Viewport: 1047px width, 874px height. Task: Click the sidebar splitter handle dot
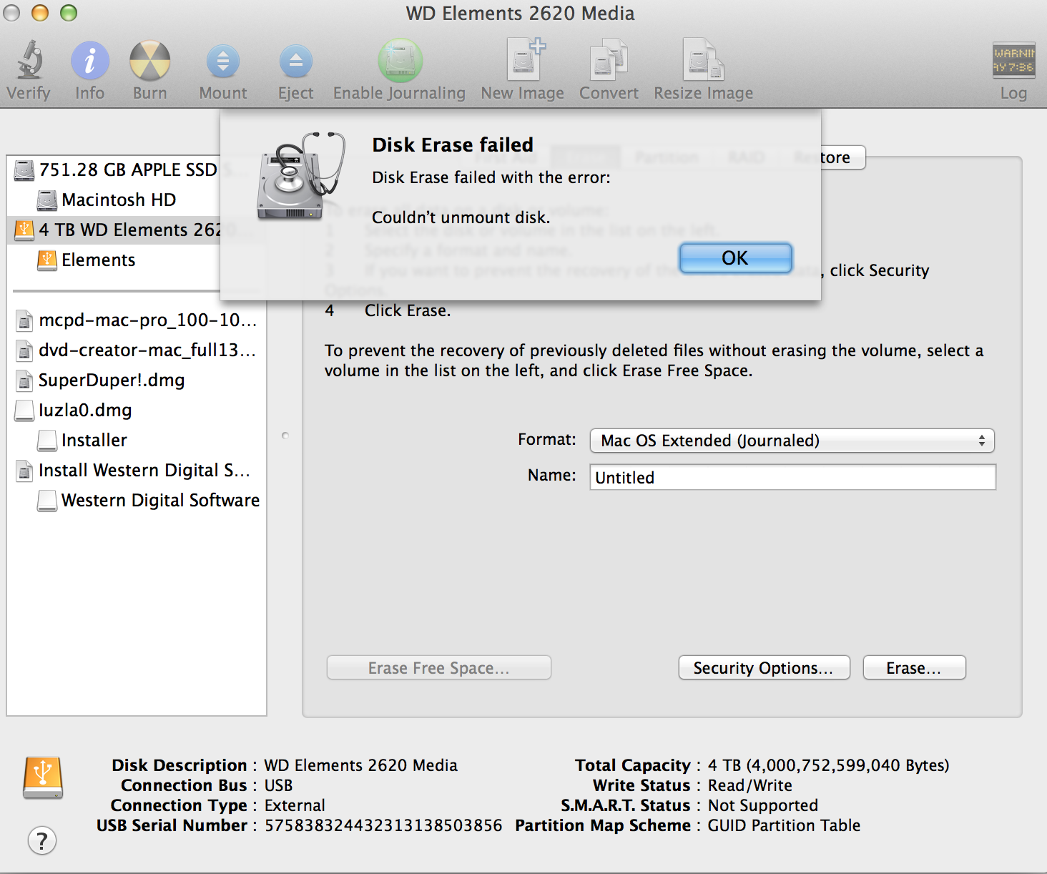[285, 436]
